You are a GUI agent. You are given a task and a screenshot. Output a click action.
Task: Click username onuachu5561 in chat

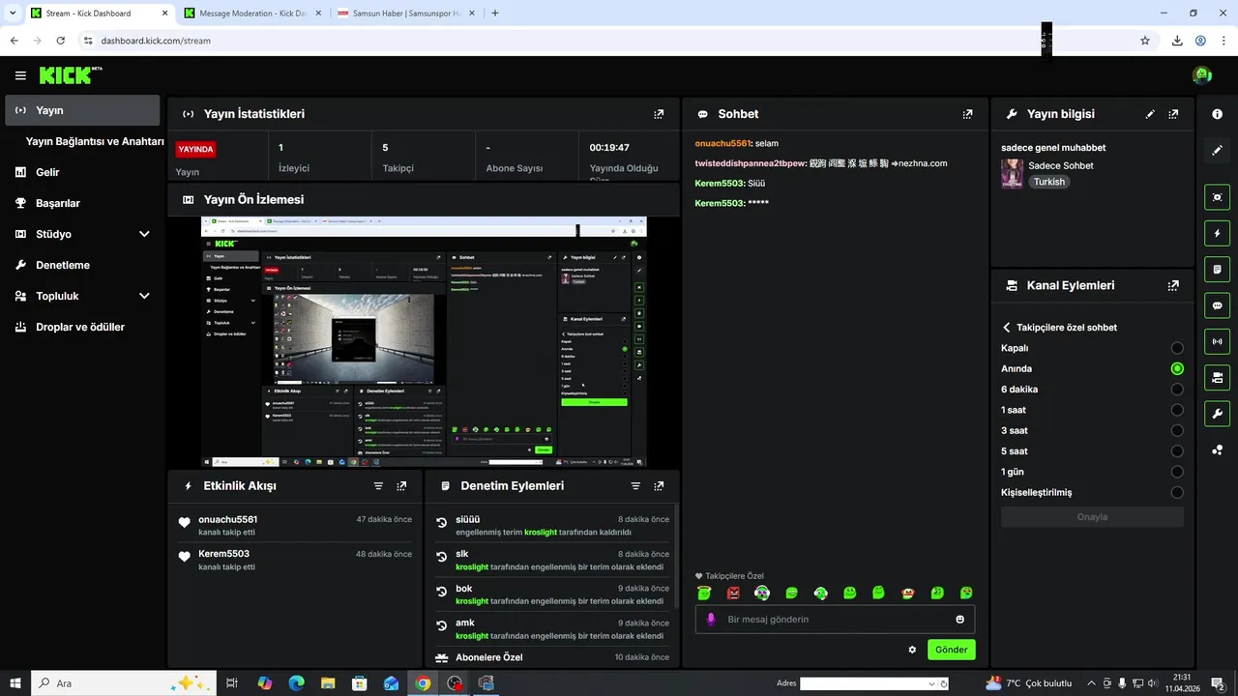(722, 143)
